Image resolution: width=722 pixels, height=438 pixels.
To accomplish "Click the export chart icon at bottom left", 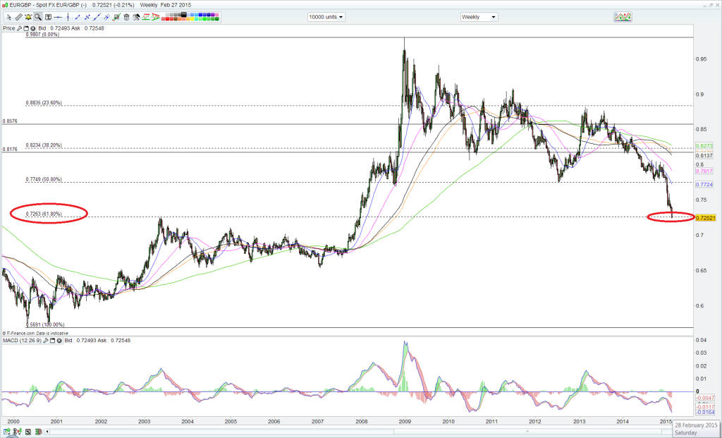I will 7,432.
